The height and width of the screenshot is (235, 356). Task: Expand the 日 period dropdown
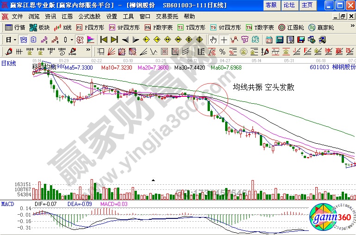10,40
